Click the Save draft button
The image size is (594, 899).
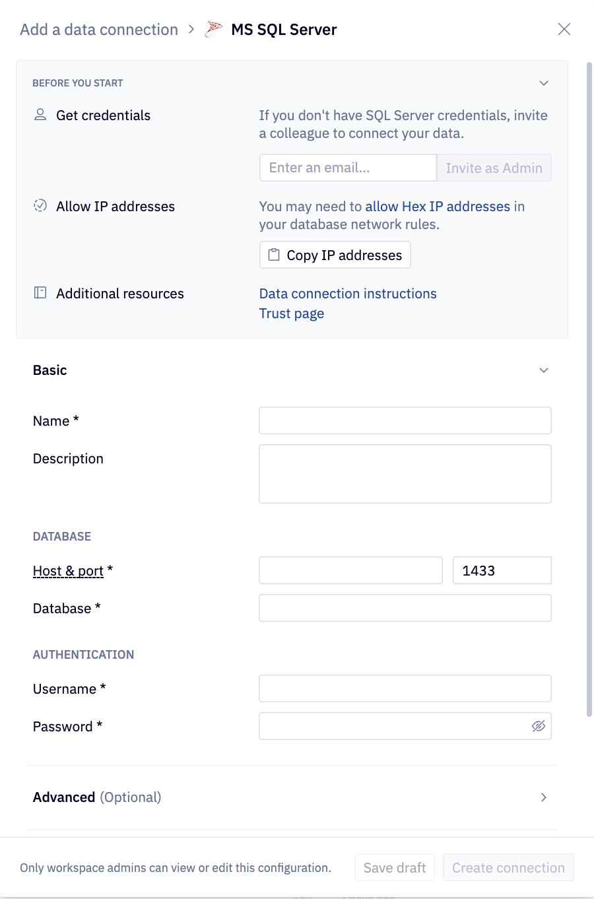[x=395, y=867]
